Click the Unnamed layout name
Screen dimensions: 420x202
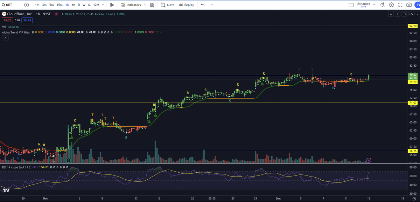coord(363,4)
